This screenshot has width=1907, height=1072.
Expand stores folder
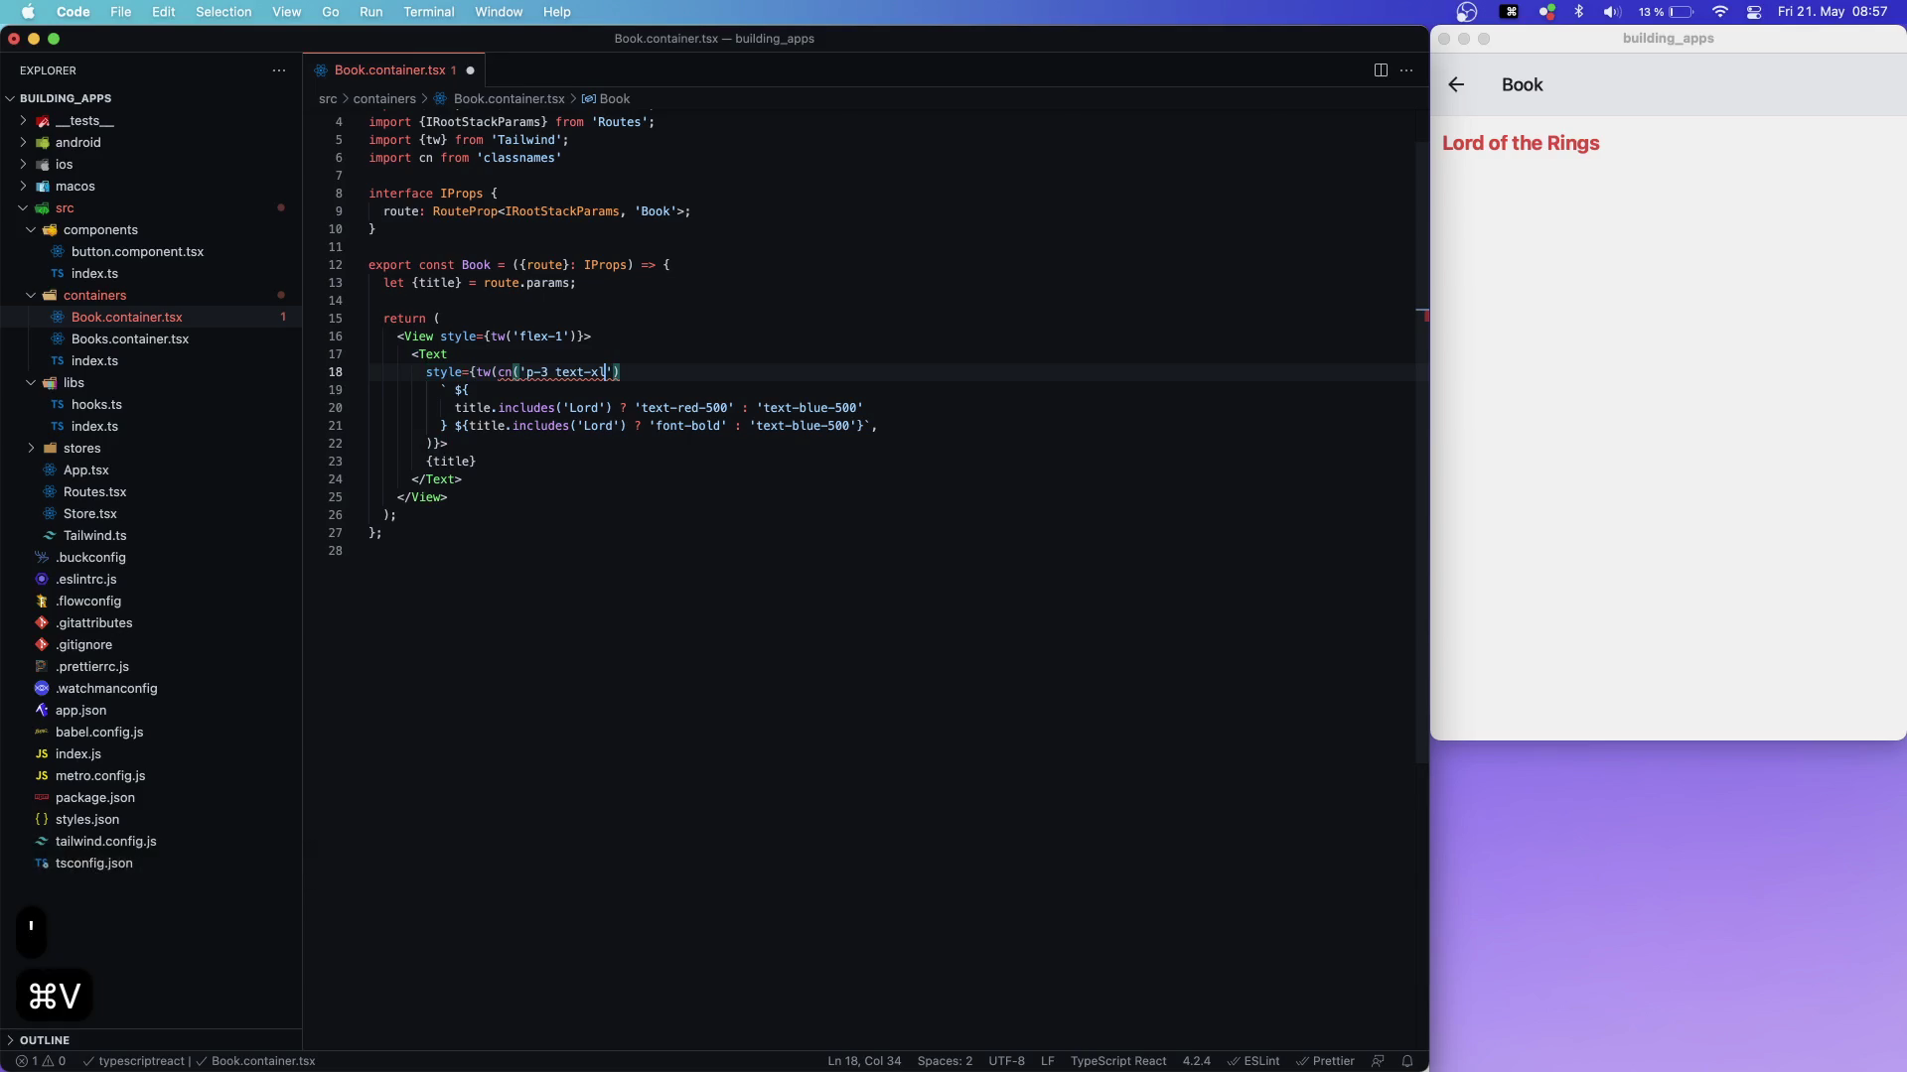(31, 449)
